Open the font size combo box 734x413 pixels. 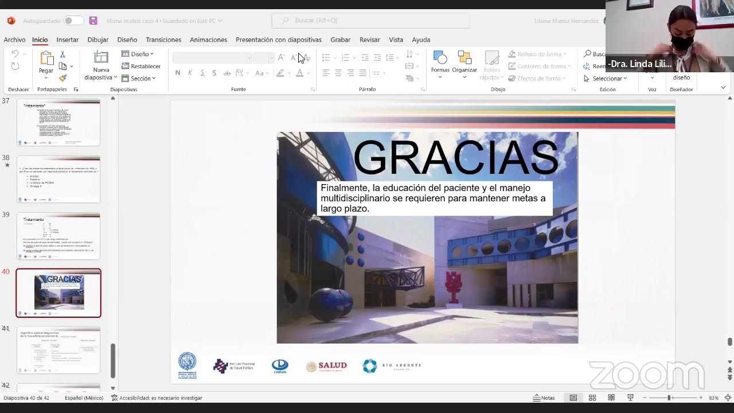click(264, 57)
